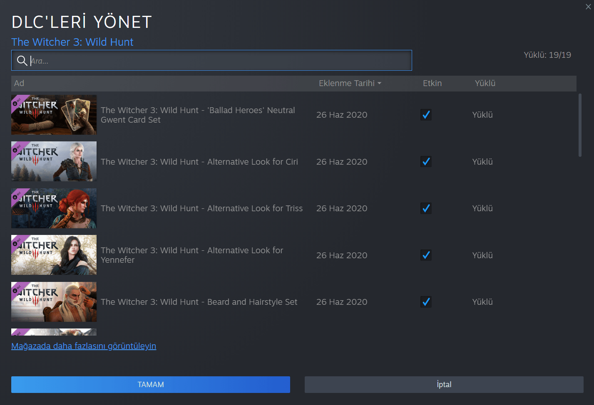
Task: Disable Alternative Look for Yennefer DLC
Action: (x=426, y=255)
